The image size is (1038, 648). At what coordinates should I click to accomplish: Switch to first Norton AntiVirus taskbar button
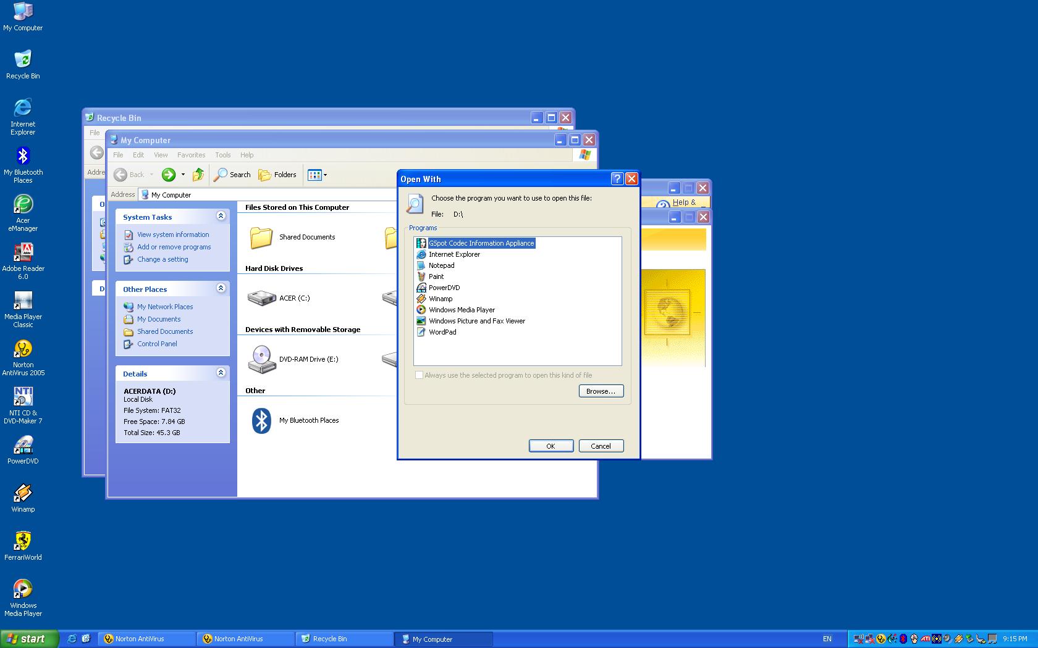(x=147, y=639)
